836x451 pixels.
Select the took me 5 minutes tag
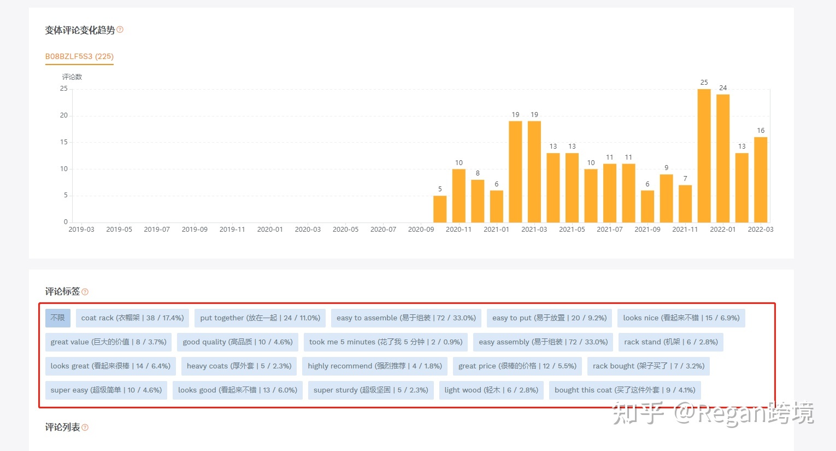(x=386, y=342)
